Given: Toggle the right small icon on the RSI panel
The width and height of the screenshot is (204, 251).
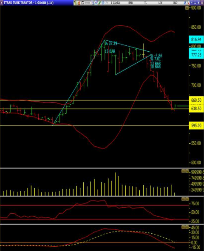Looking at the screenshot, I should [x=187, y=199].
